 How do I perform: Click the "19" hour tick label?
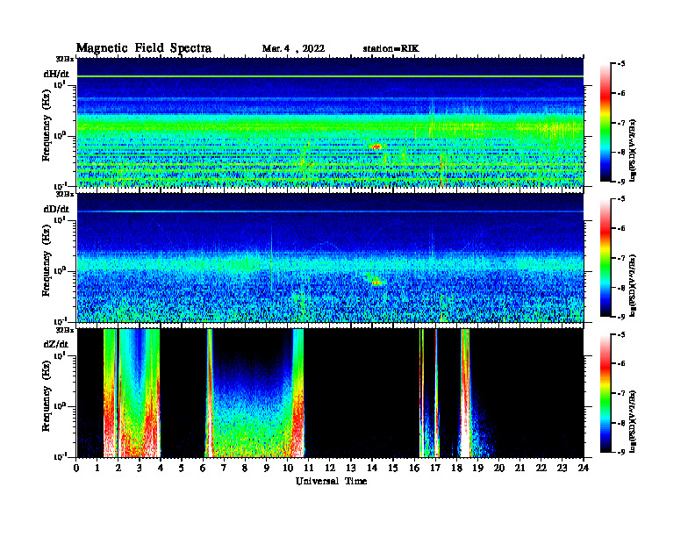click(x=477, y=468)
